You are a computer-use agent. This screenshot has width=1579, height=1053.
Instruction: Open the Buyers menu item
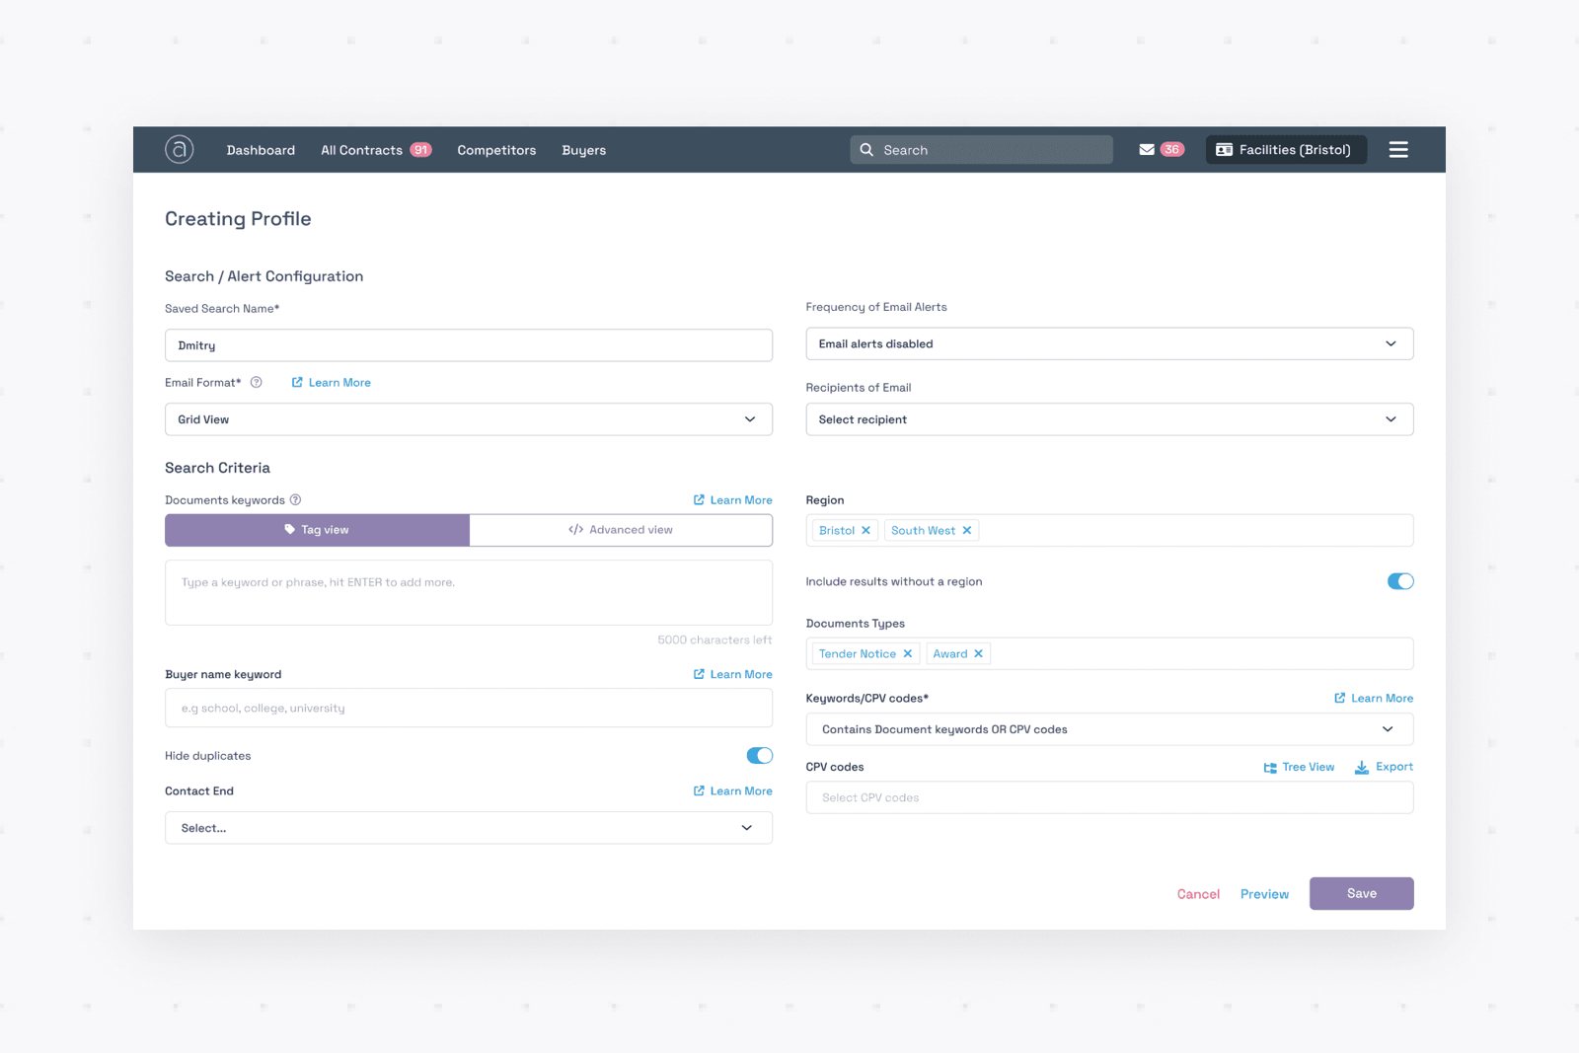click(584, 150)
